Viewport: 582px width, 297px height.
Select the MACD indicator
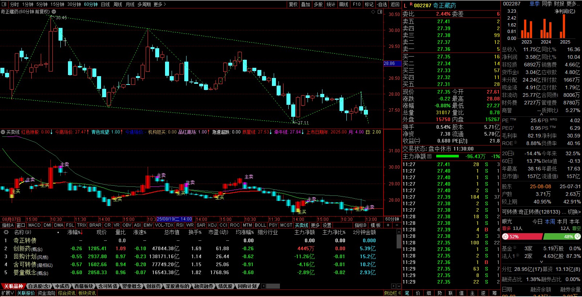tap(35, 225)
